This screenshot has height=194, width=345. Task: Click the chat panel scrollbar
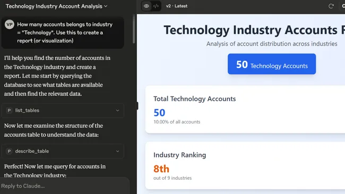(134, 29)
